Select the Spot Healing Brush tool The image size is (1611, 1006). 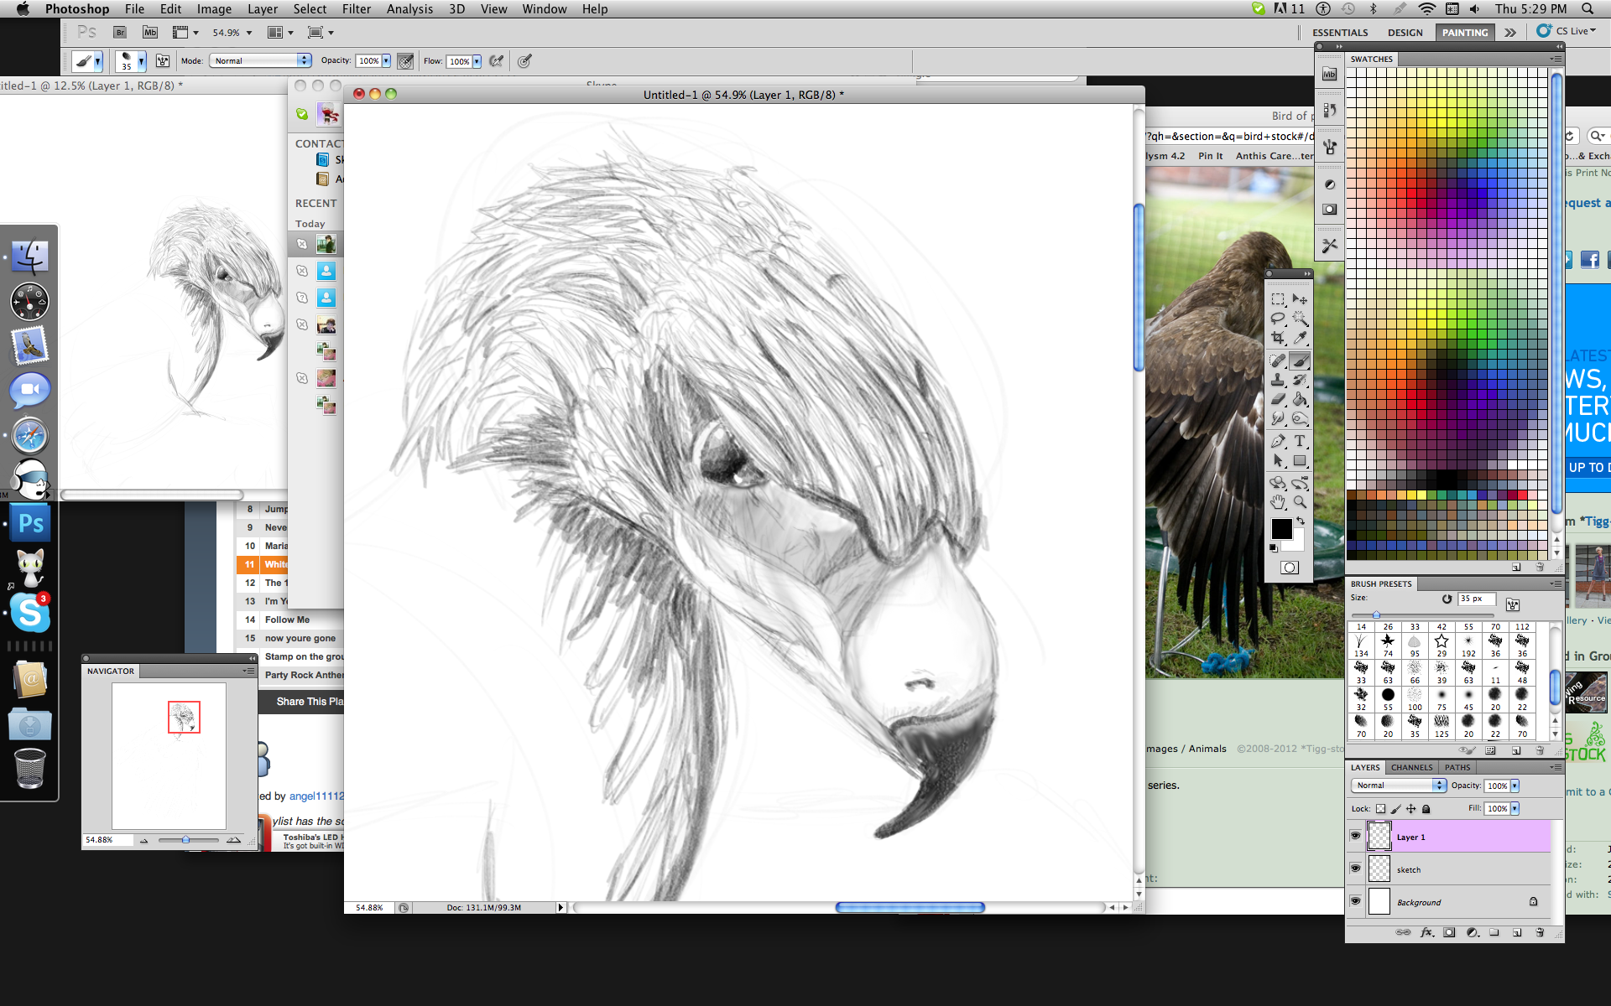[1278, 360]
